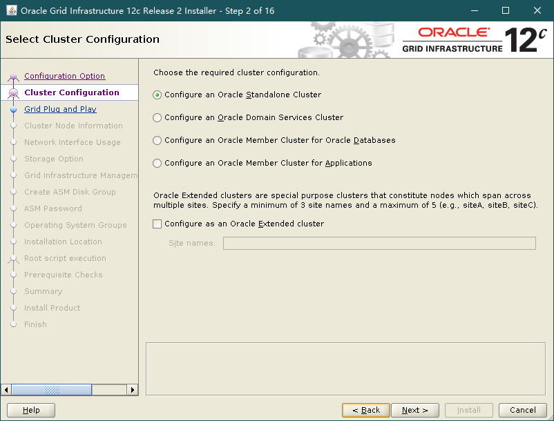
Task: Go back with the Back button
Action: [x=366, y=410]
